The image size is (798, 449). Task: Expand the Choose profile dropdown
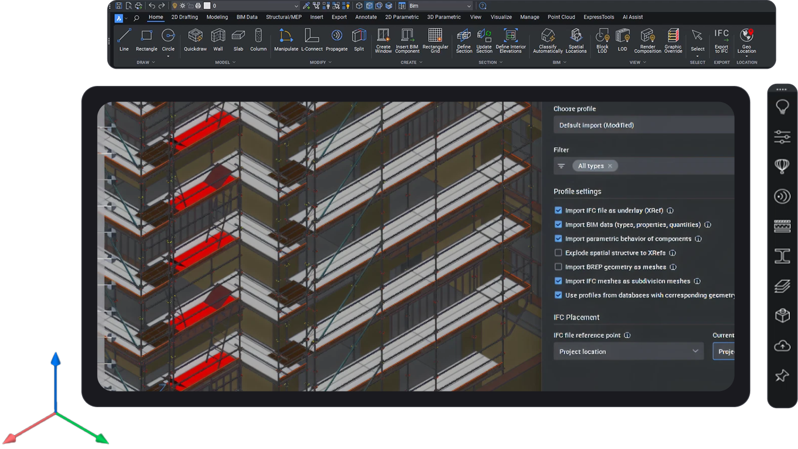643,125
